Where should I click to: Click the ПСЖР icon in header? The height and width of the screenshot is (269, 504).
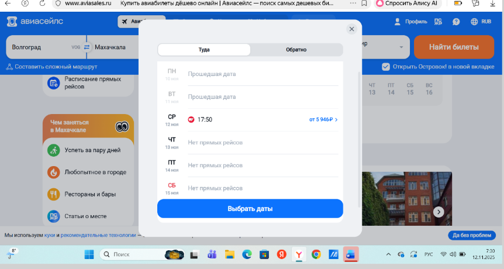pyautogui.click(x=438, y=22)
